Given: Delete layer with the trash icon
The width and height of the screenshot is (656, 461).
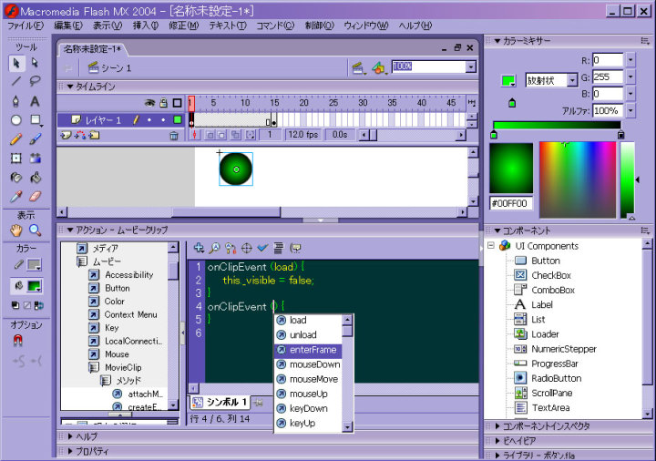Looking at the screenshot, I should pos(174,136).
